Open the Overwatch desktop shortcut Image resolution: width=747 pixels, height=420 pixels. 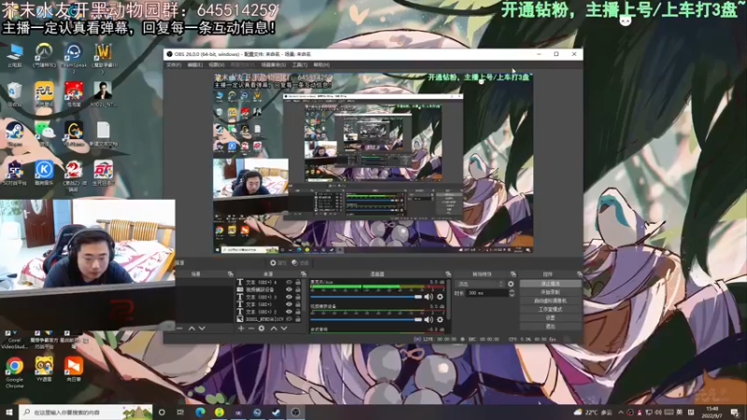(x=44, y=55)
